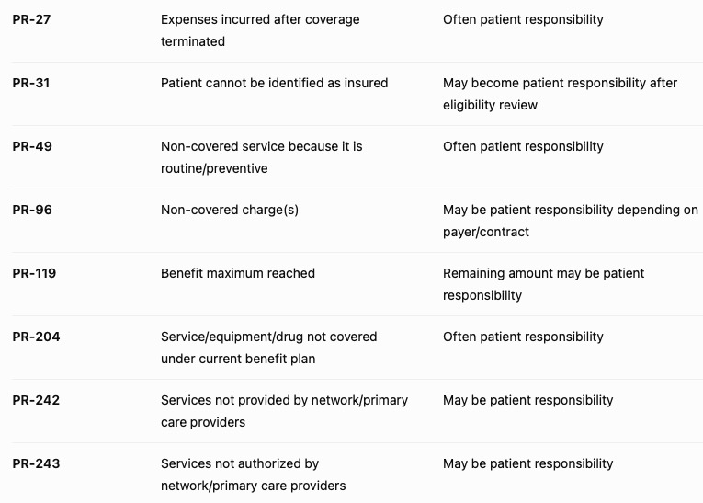Click 'May become patient responsibility after eligibility review'
Screen dimensions: 703x503
560,94
